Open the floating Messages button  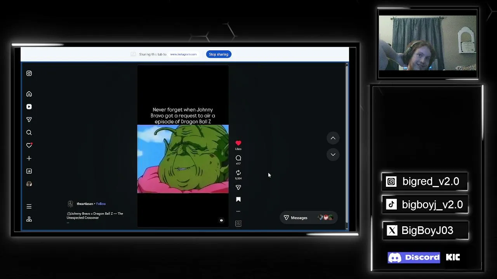click(x=308, y=218)
